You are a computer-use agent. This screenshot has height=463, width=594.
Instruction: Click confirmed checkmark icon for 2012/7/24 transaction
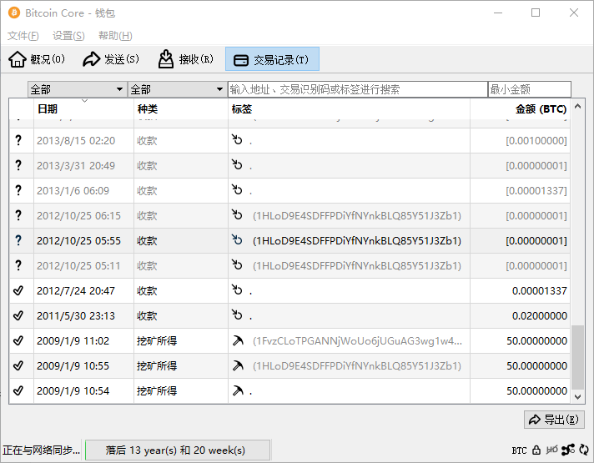click(18, 291)
